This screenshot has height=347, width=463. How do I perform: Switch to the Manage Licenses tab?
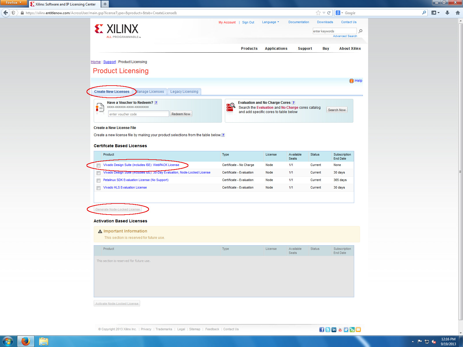coord(150,92)
